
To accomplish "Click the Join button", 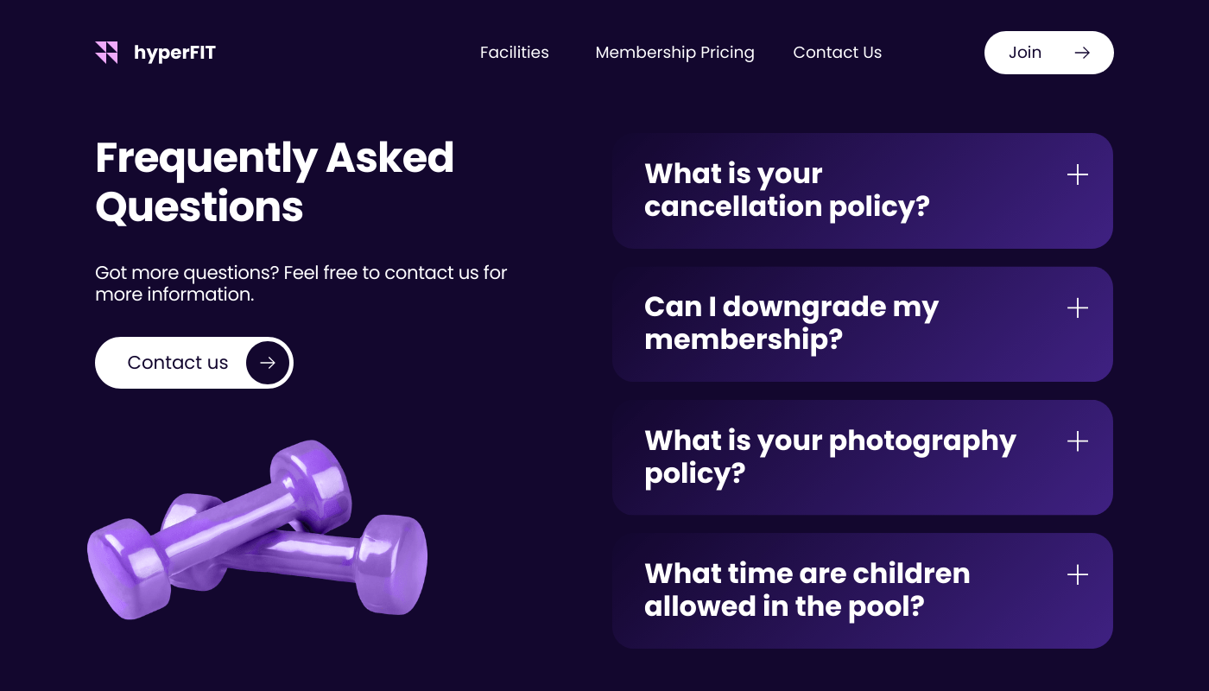I will point(1048,52).
